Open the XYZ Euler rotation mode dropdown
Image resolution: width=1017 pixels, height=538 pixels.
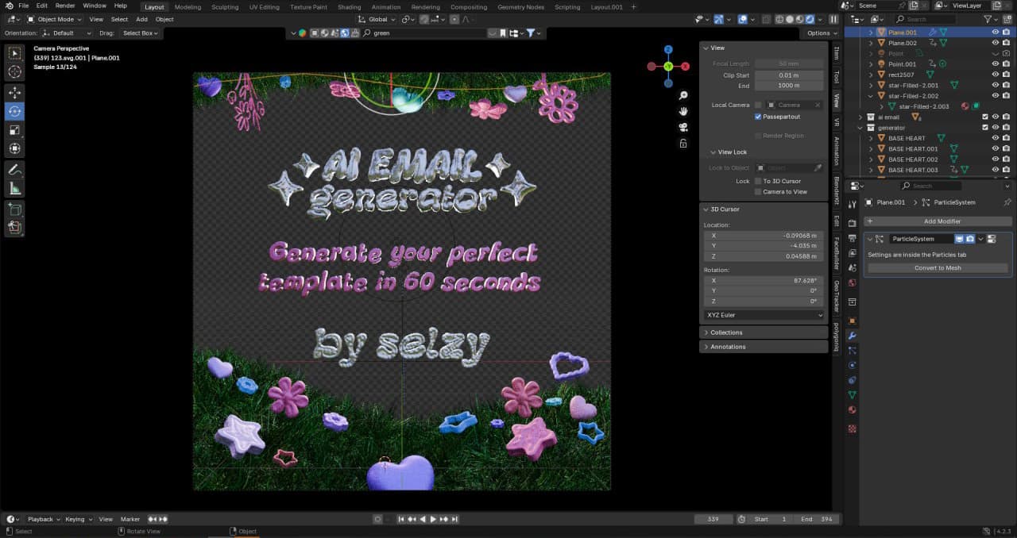pos(764,315)
